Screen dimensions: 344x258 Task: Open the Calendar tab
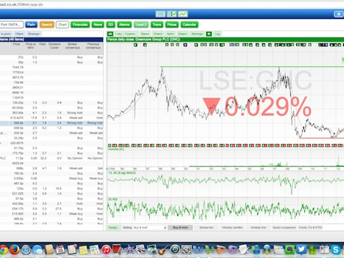click(189, 24)
